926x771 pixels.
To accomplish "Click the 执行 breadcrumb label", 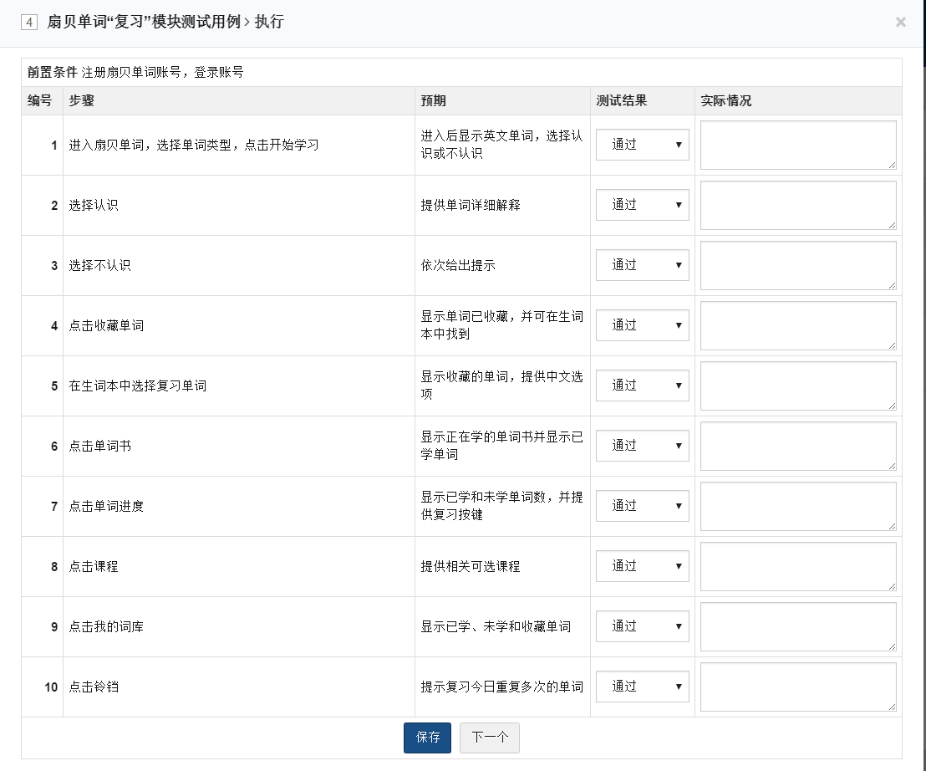I will [269, 23].
